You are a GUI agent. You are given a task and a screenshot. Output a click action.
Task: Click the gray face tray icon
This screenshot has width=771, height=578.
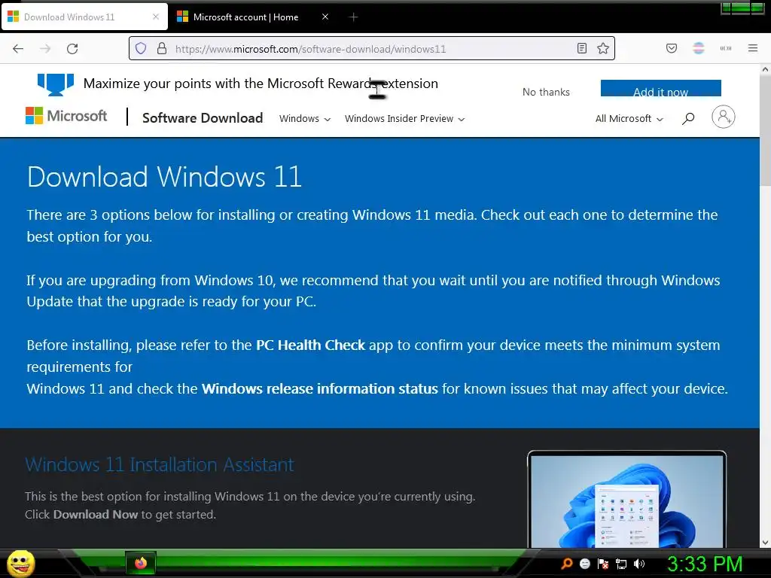click(x=584, y=563)
